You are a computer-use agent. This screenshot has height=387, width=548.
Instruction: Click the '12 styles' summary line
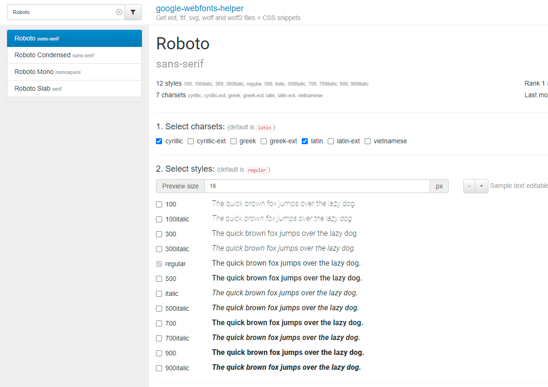263,83
